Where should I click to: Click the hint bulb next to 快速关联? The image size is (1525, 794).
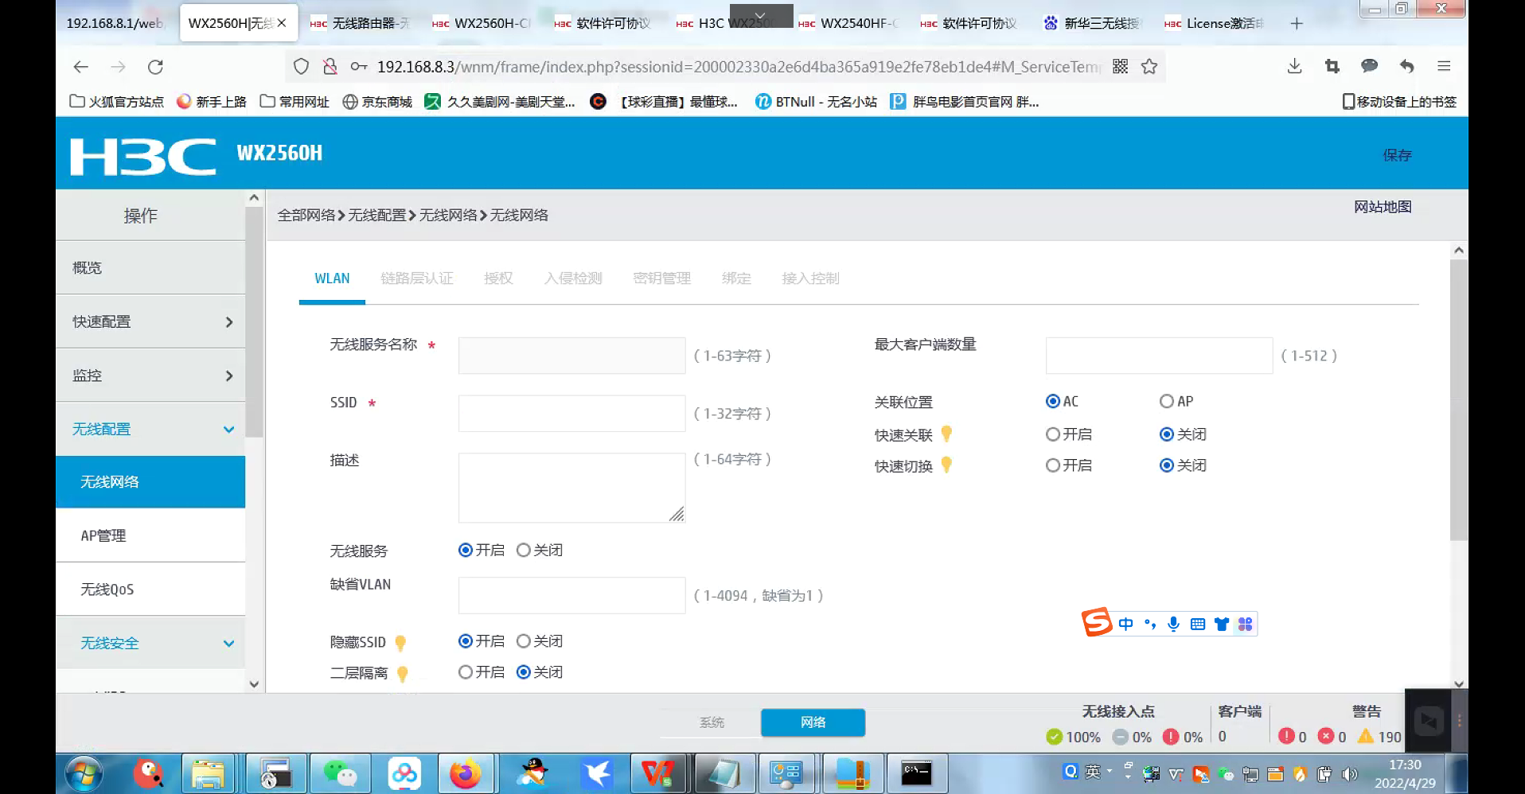946,434
